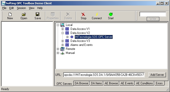Open a session file with Open icon

[24, 14]
